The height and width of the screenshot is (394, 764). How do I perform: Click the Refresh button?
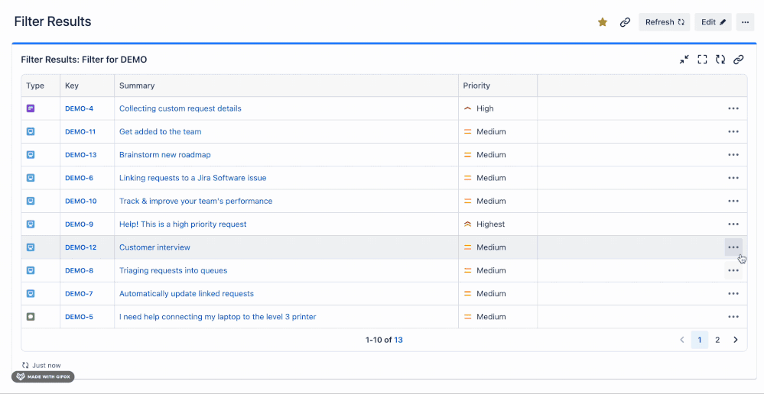(665, 22)
